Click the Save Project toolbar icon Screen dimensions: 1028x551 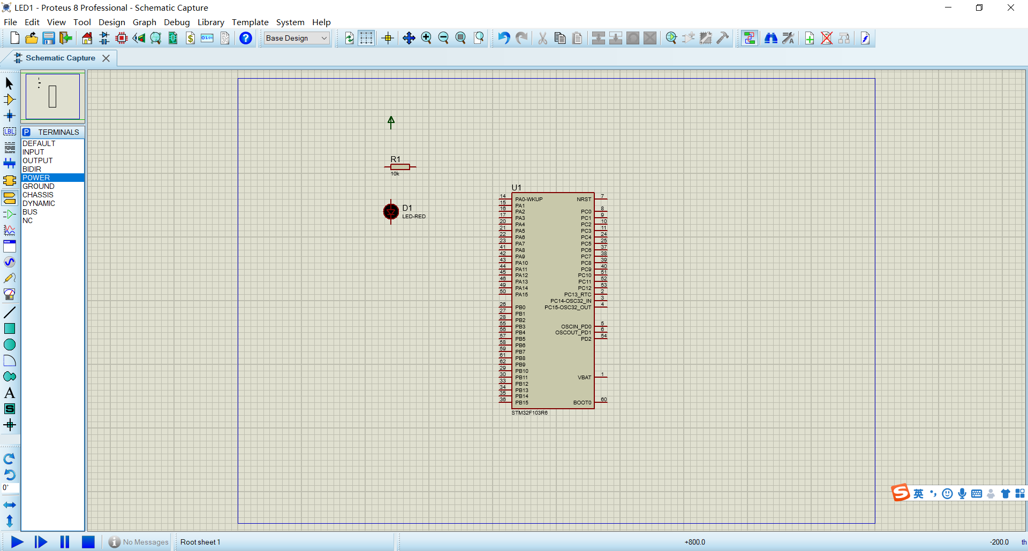coord(49,38)
